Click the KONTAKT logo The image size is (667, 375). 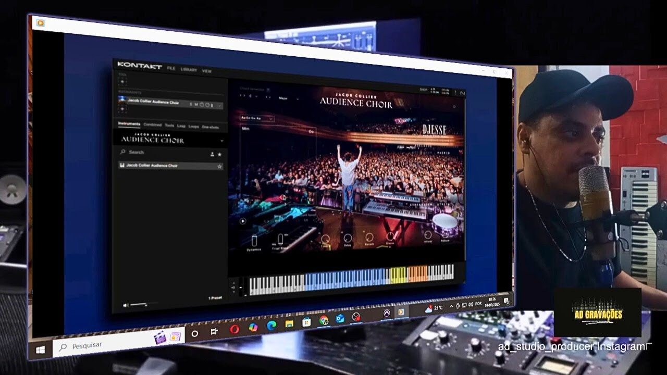point(140,65)
